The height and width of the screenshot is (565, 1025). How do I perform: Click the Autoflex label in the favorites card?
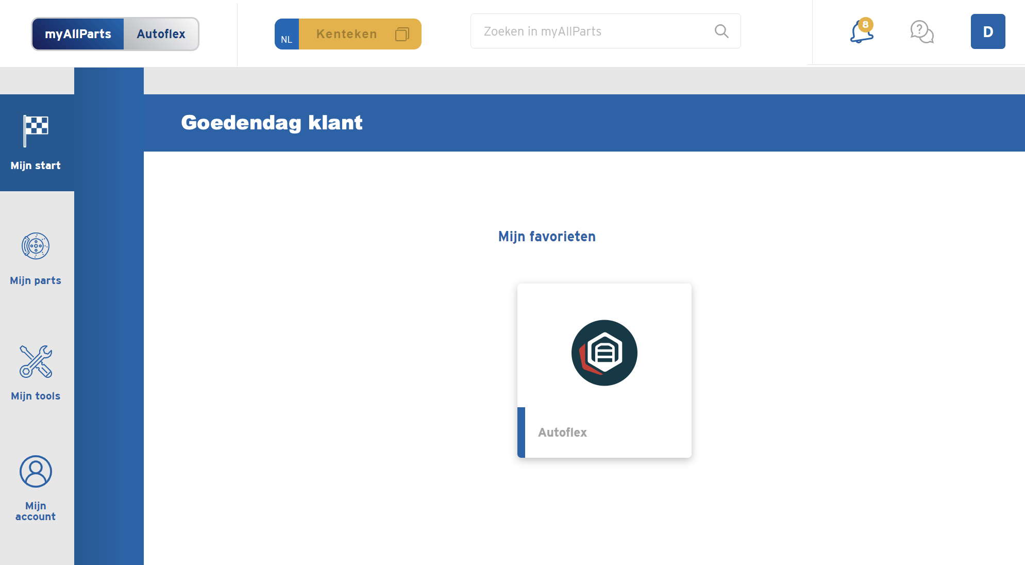pos(562,433)
